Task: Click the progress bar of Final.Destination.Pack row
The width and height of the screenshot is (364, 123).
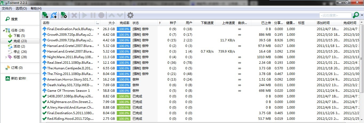Action: (124, 29)
